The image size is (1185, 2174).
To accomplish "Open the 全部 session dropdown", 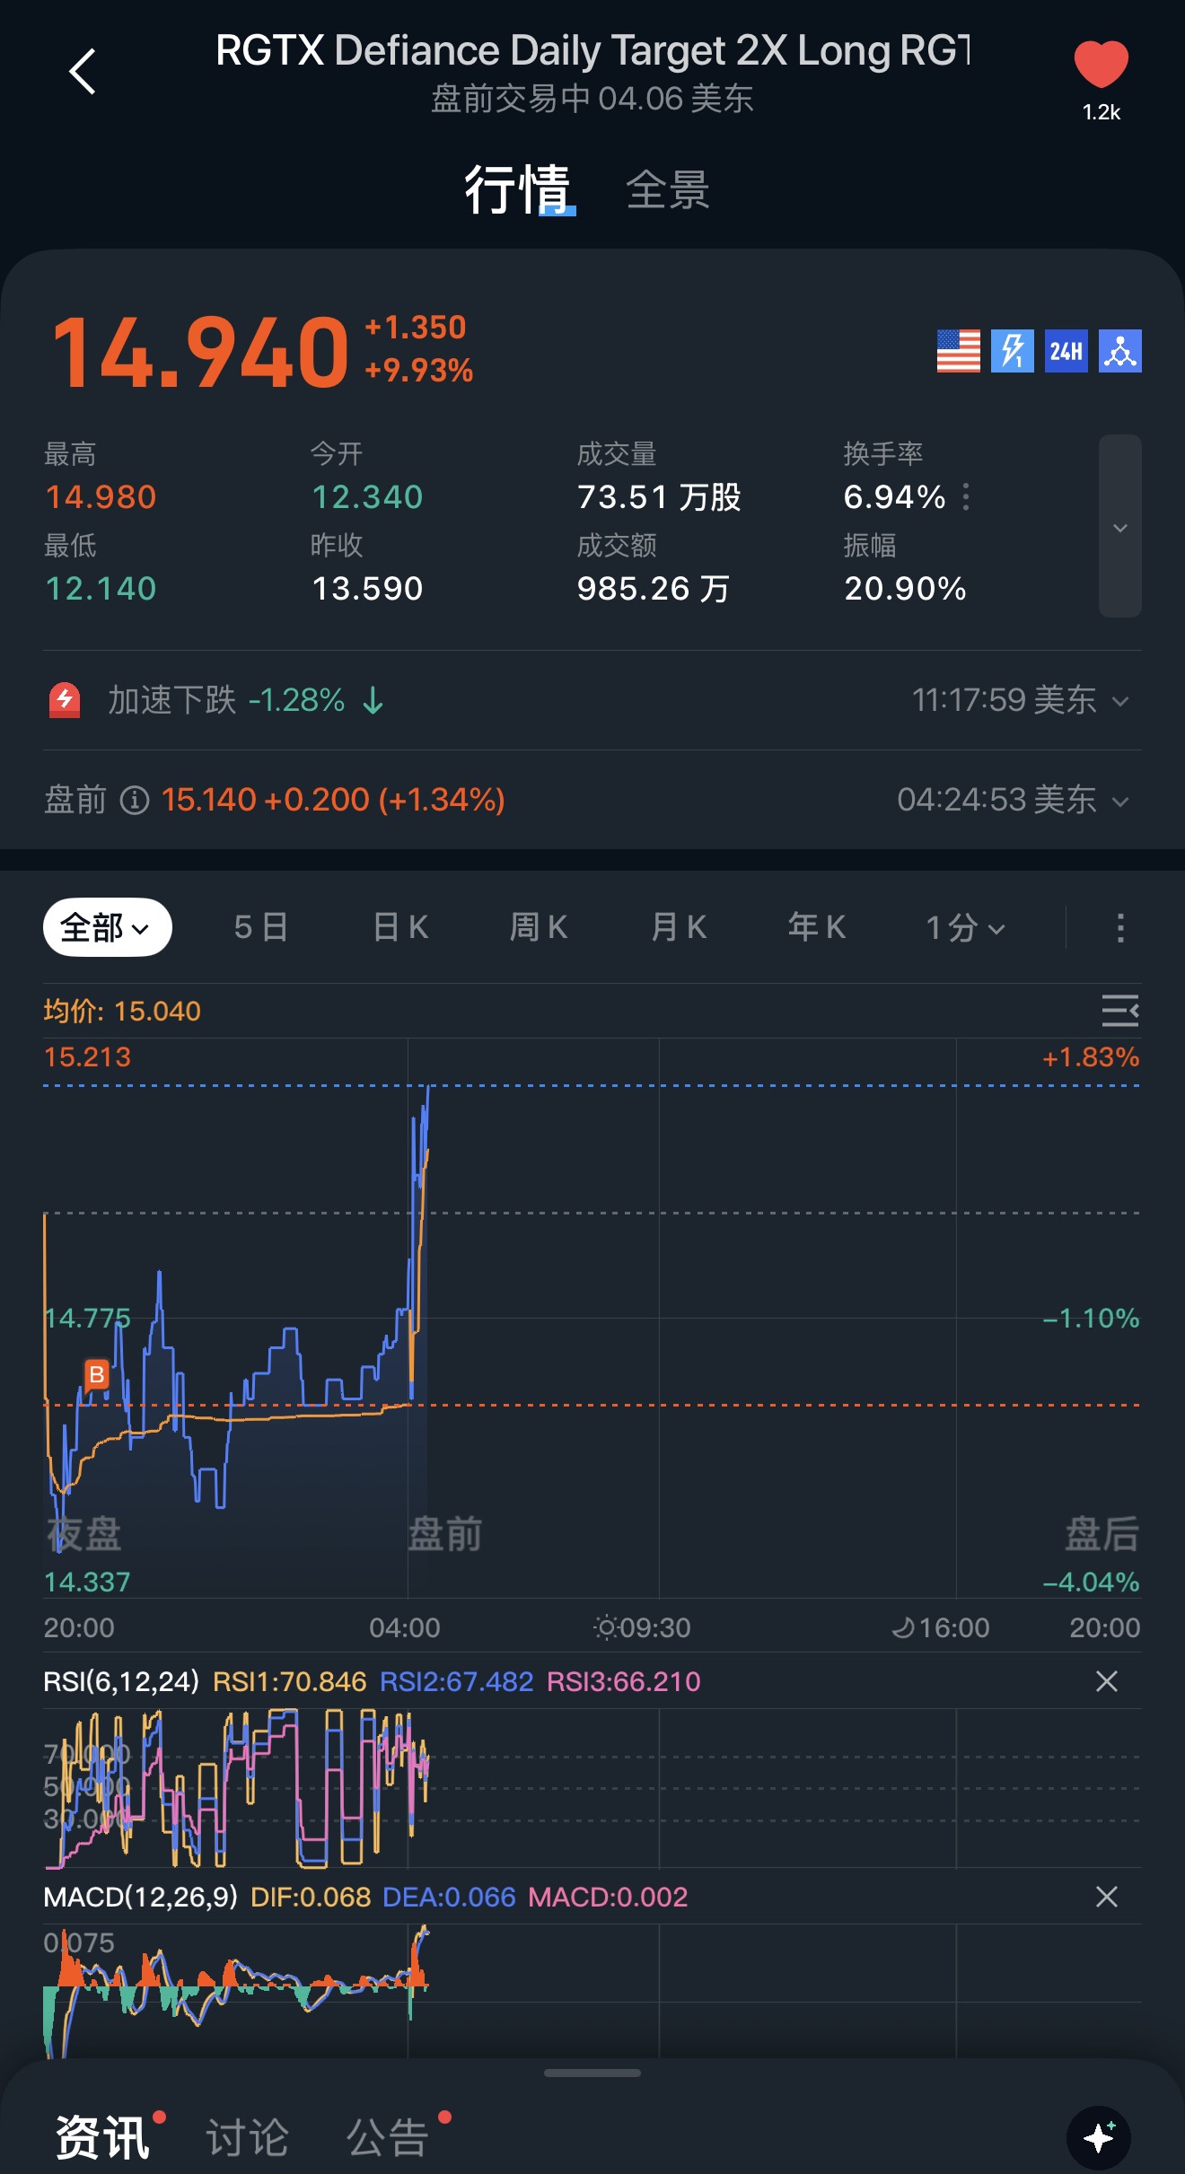I will tap(107, 927).
